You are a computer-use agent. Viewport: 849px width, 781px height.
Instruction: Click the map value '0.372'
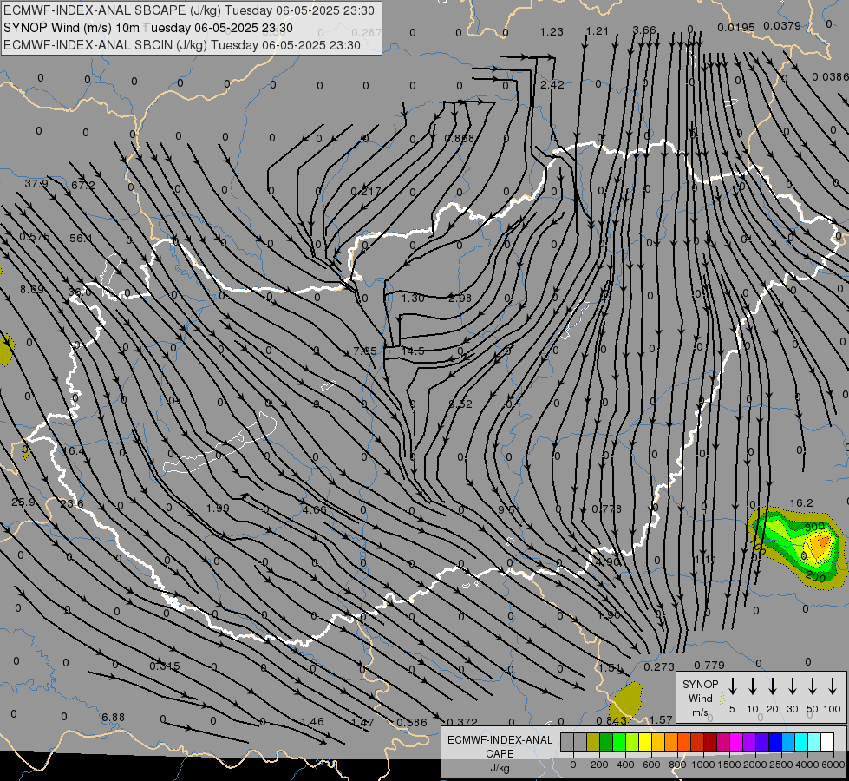462,723
